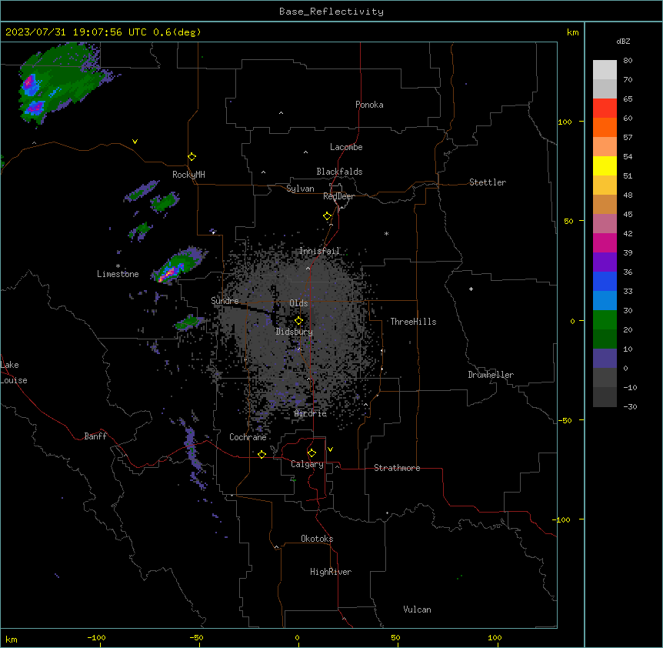Click the Banff map label
Screen dimensions: 663x648
coord(95,436)
